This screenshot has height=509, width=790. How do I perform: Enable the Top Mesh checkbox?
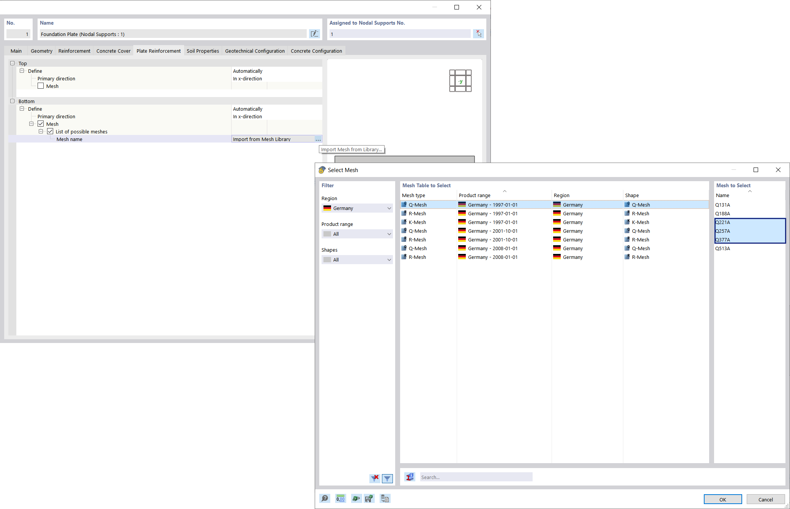click(41, 86)
